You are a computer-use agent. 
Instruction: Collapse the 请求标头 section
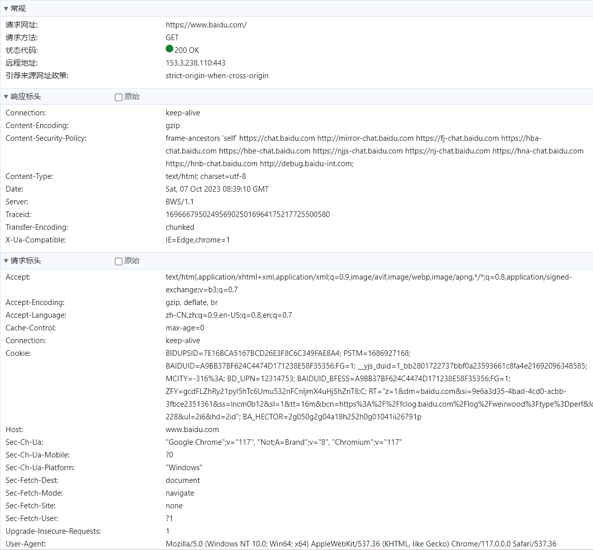(6, 261)
